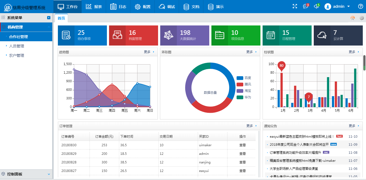Click the 工作台 monitor icon

(61, 7)
